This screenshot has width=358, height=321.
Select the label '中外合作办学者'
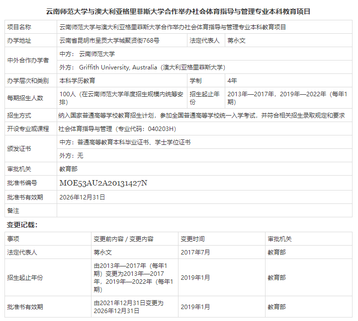pyautogui.click(x=28, y=61)
